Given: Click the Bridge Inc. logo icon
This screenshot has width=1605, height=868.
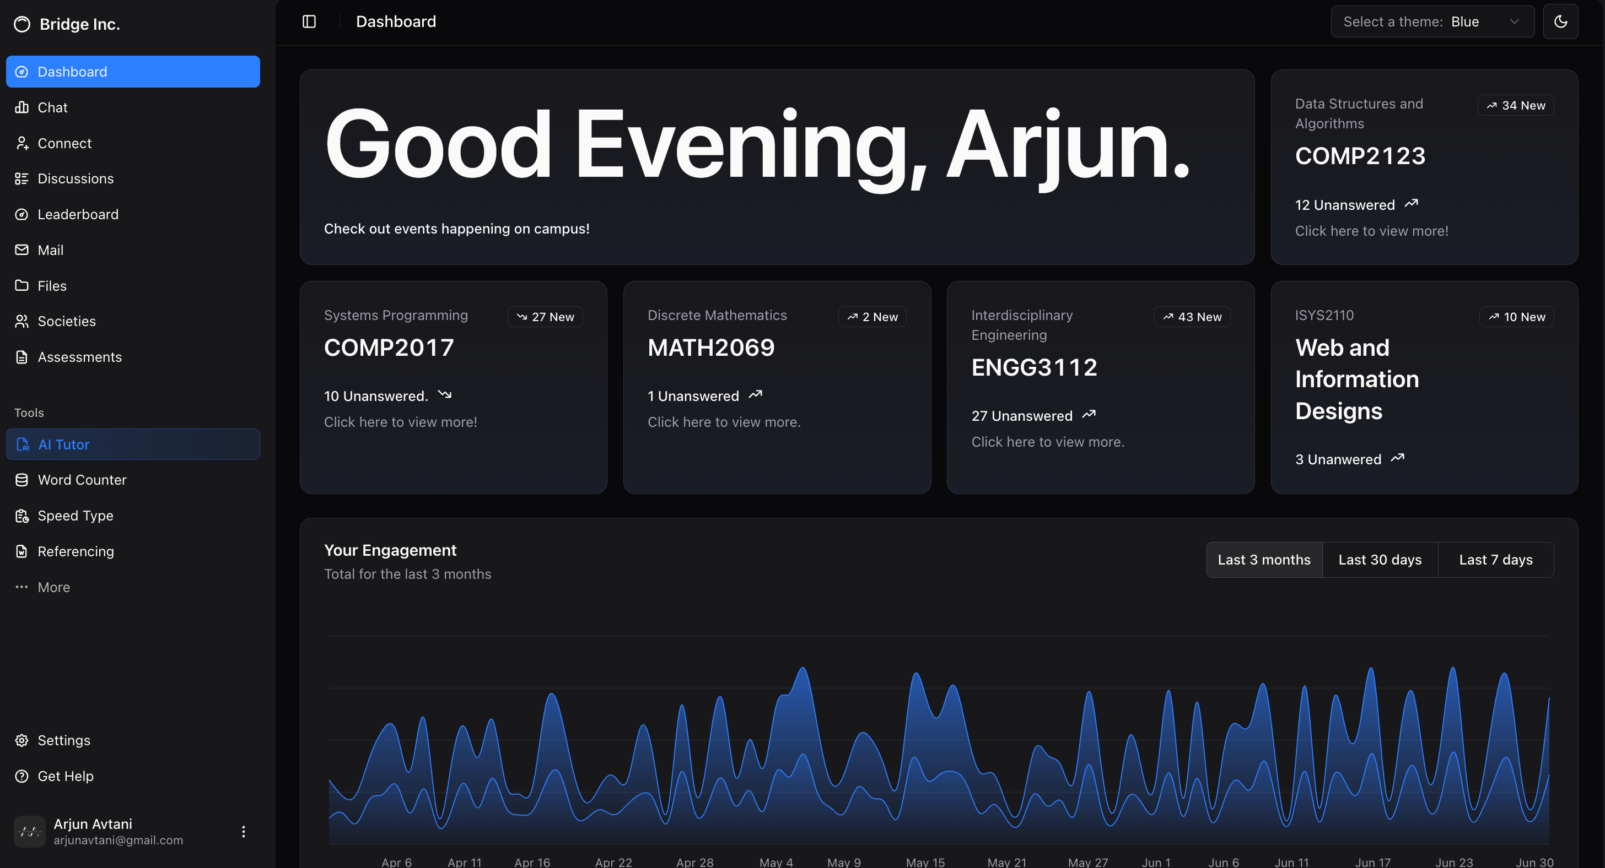Looking at the screenshot, I should (23, 24).
